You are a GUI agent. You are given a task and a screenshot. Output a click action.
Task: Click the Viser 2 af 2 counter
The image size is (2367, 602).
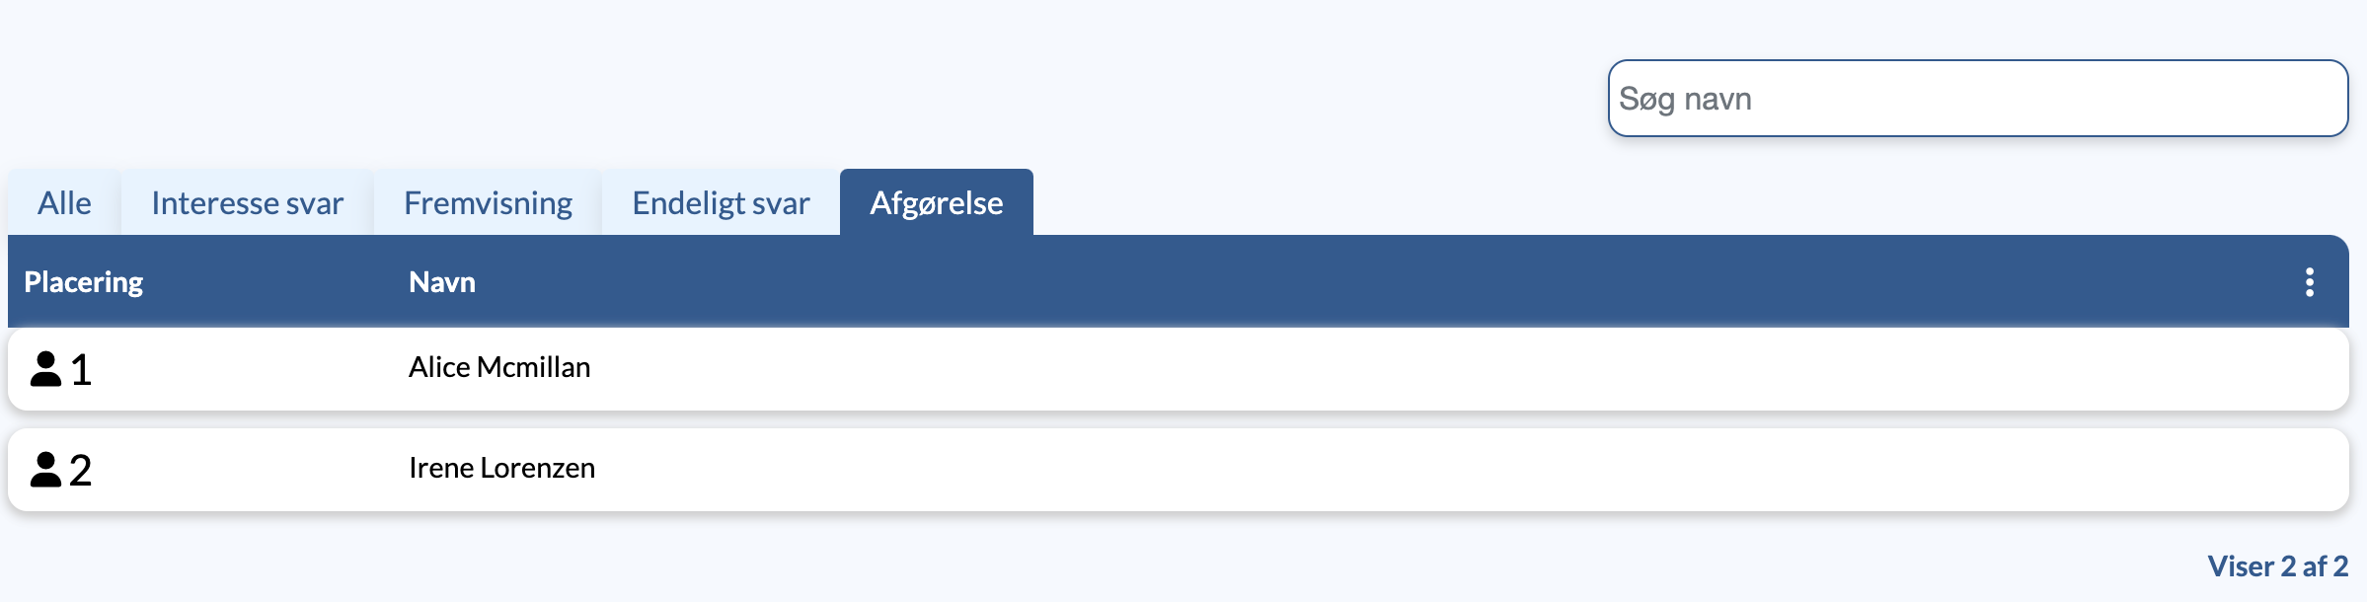pyautogui.click(x=2278, y=566)
